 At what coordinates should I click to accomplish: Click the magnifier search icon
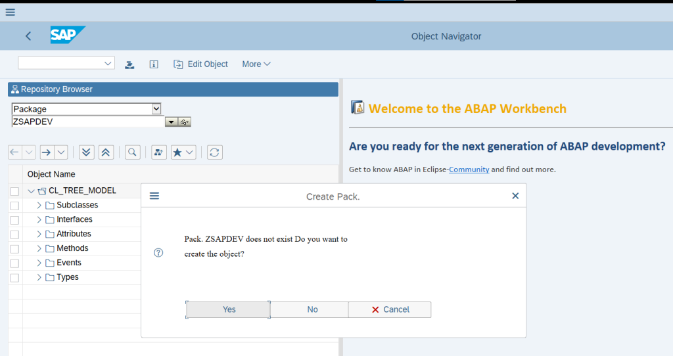[x=132, y=152]
